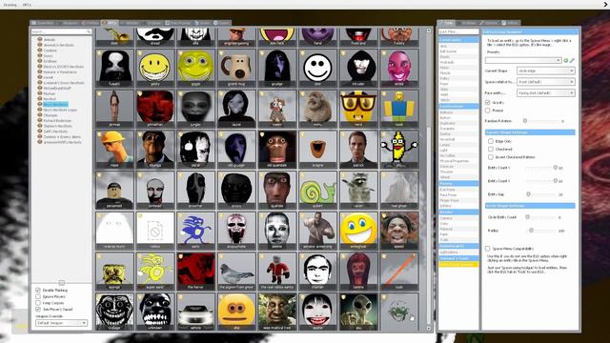The height and width of the screenshot is (343, 610).
Task: Spawn the pigeon from gmod NPC
Action: click(236, 271)
